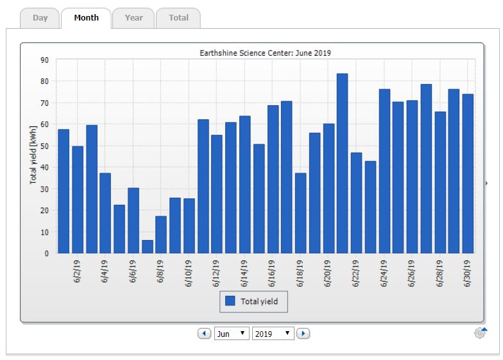This screenshot has width=503, height=360.
Task: Click the Total yield legend label
Action: (x=259, y=300)
